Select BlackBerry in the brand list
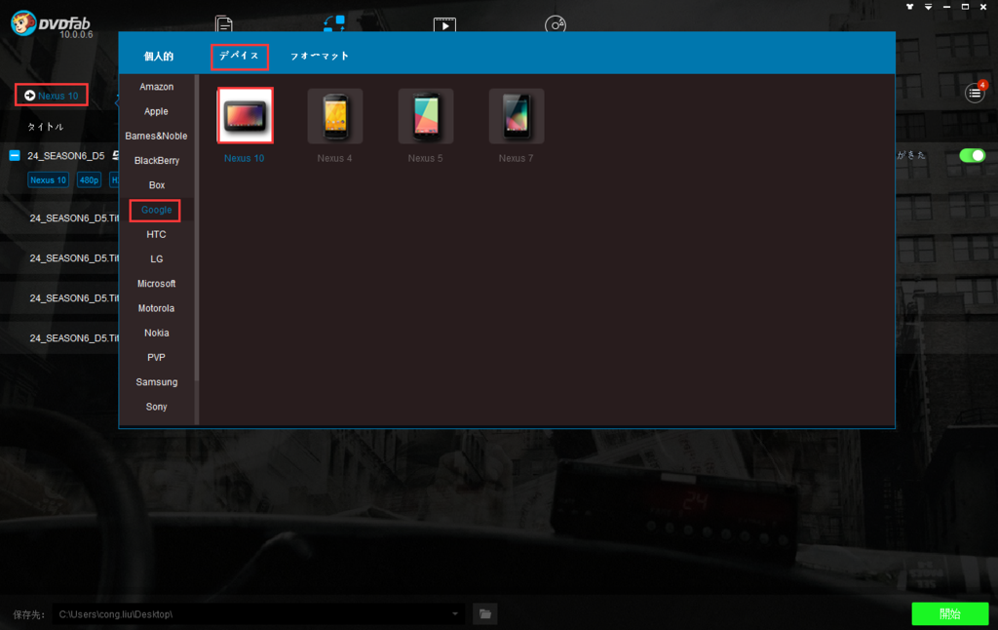The width and height of the screenshot is (998, 630). point(157,161)
